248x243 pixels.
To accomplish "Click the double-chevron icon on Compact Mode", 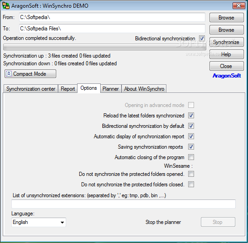I will (x=9, y=74).
